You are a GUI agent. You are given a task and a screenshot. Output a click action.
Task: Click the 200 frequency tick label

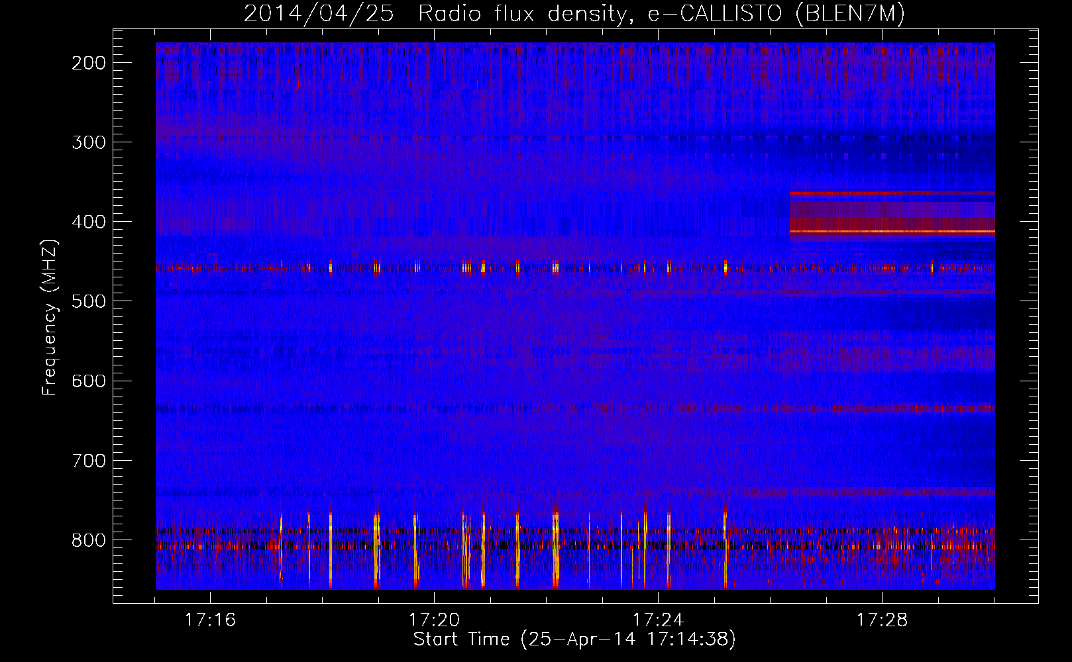[x=89, y=63]
